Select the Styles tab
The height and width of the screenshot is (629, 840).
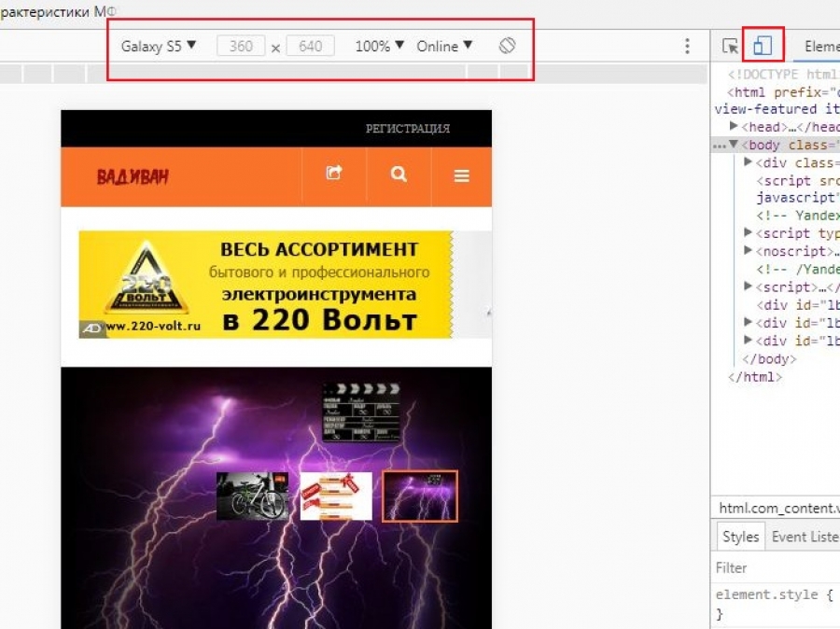pyautogui.click(x=740, y=537)
